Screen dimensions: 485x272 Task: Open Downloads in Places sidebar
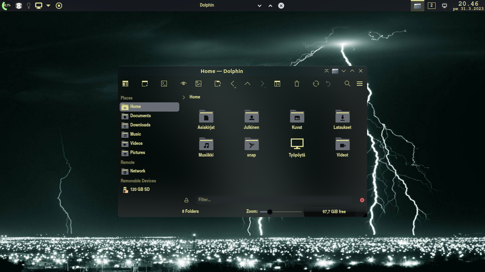coord(149,125)
